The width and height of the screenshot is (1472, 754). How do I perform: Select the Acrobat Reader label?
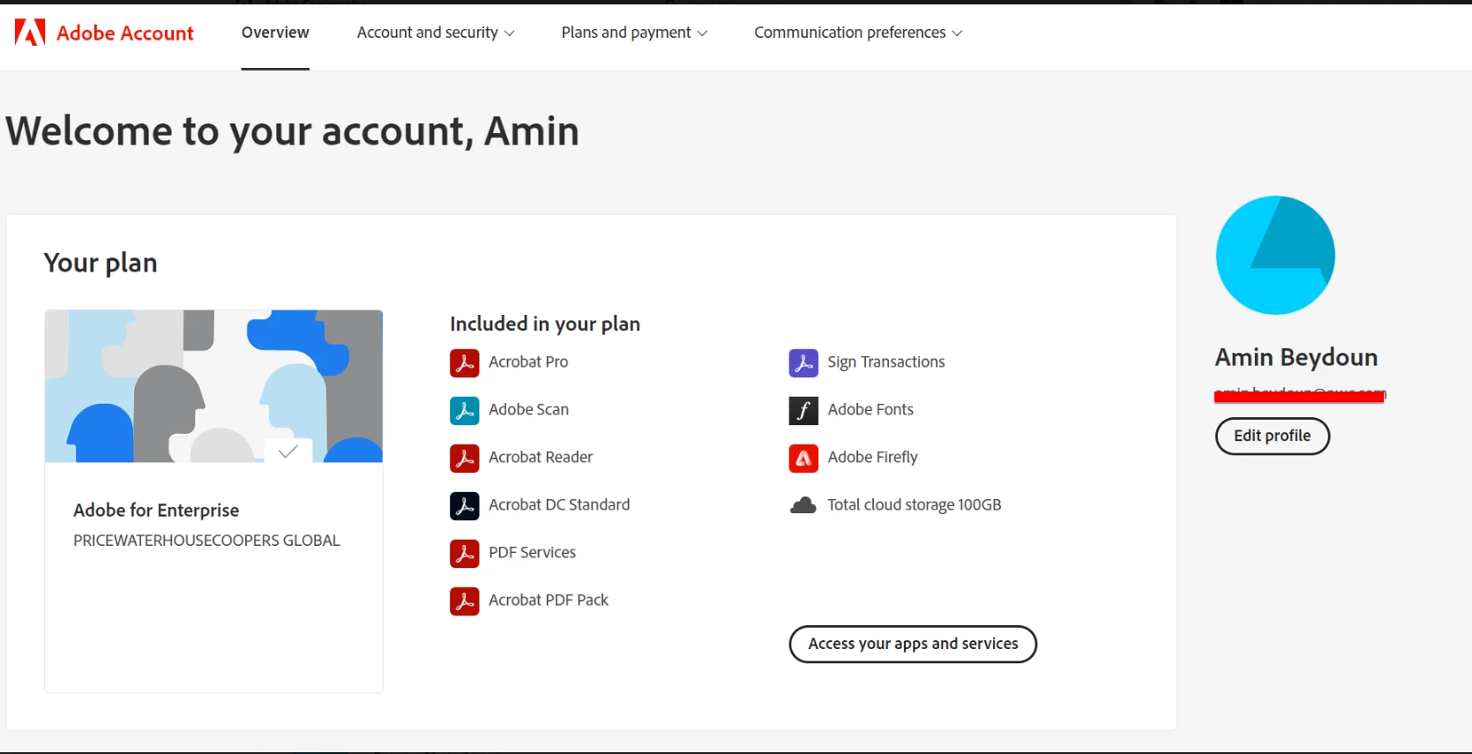[x=541, y=457]
